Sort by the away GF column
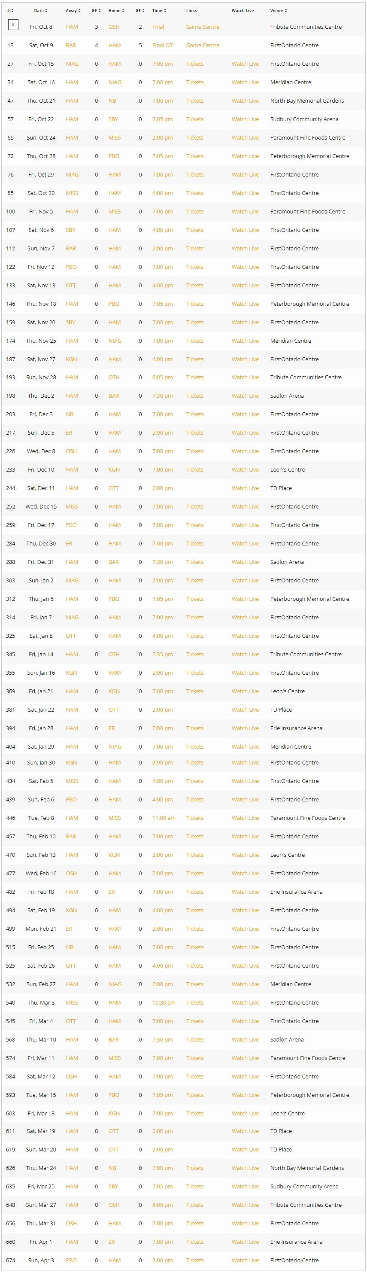This screenshot has height=1273, width=367. (96, 10)
